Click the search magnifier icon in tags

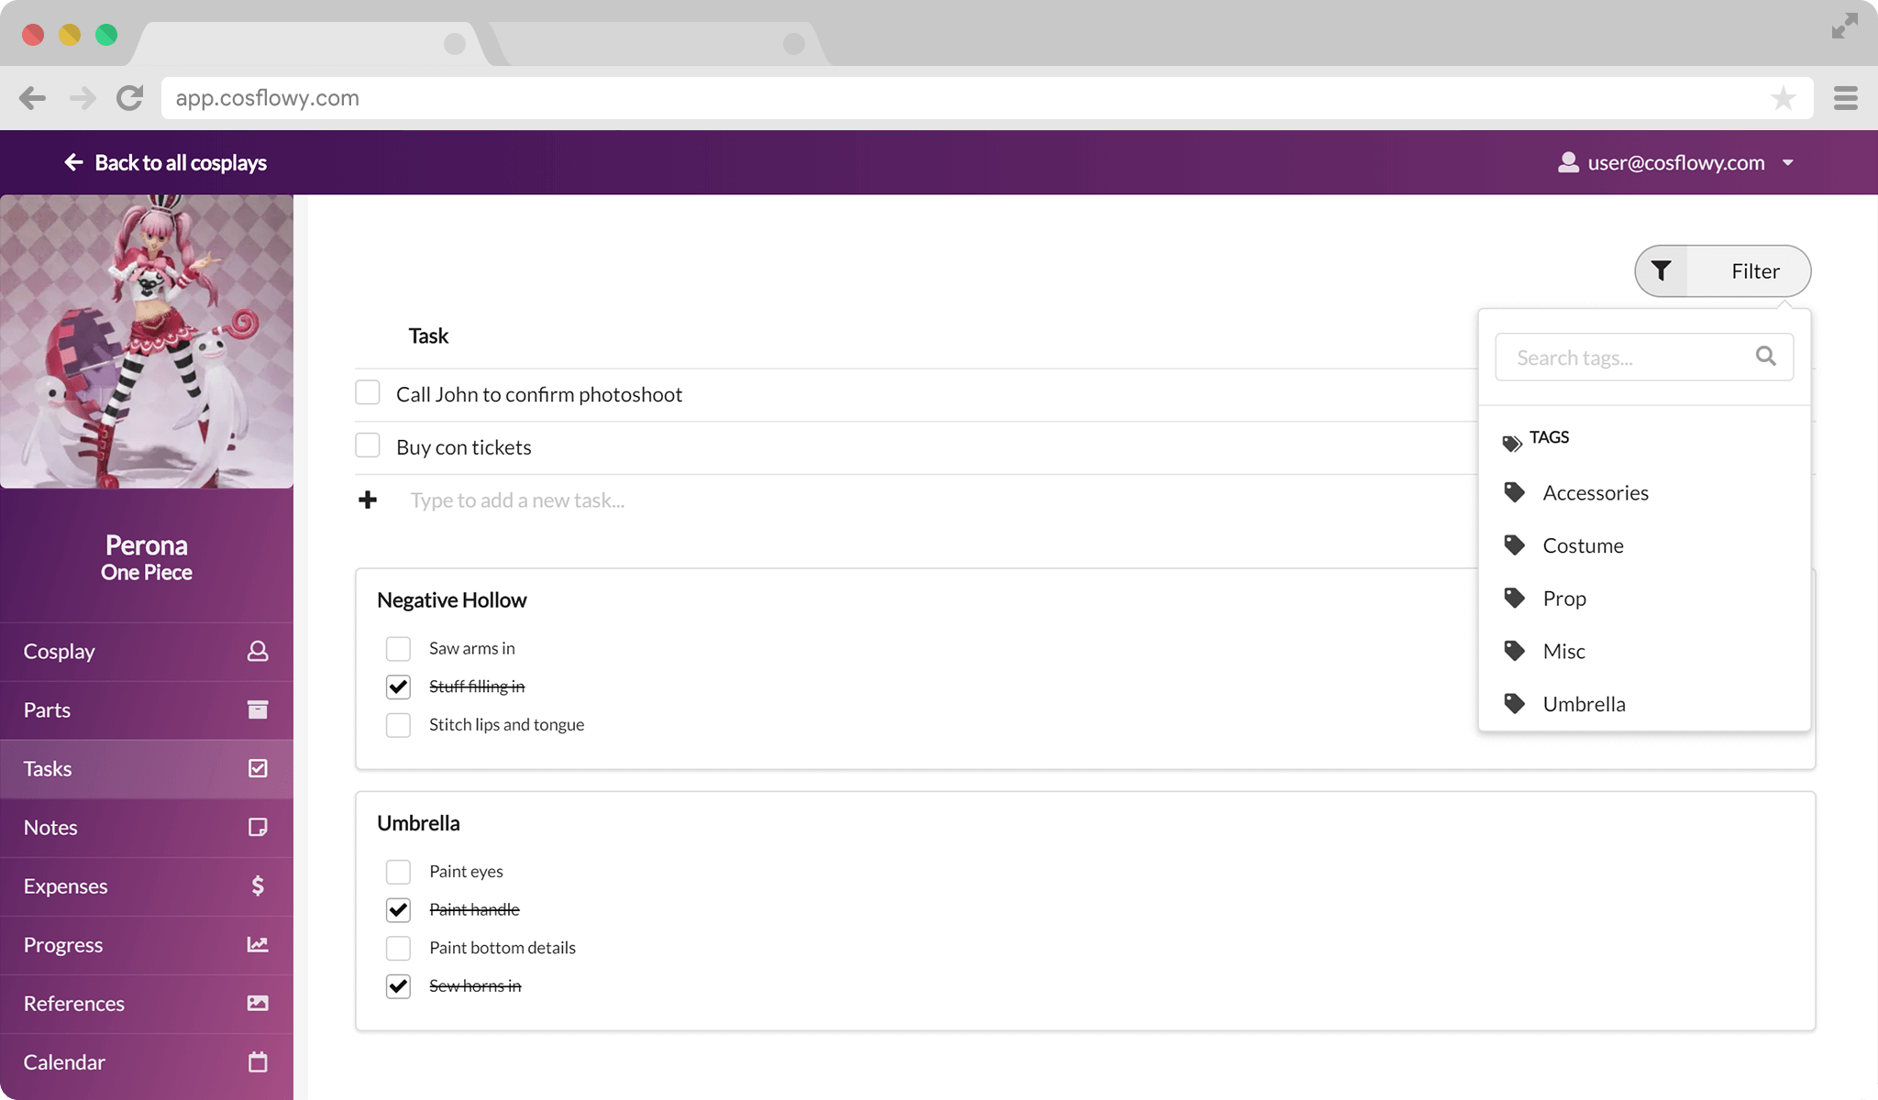tap(1765, 356)
